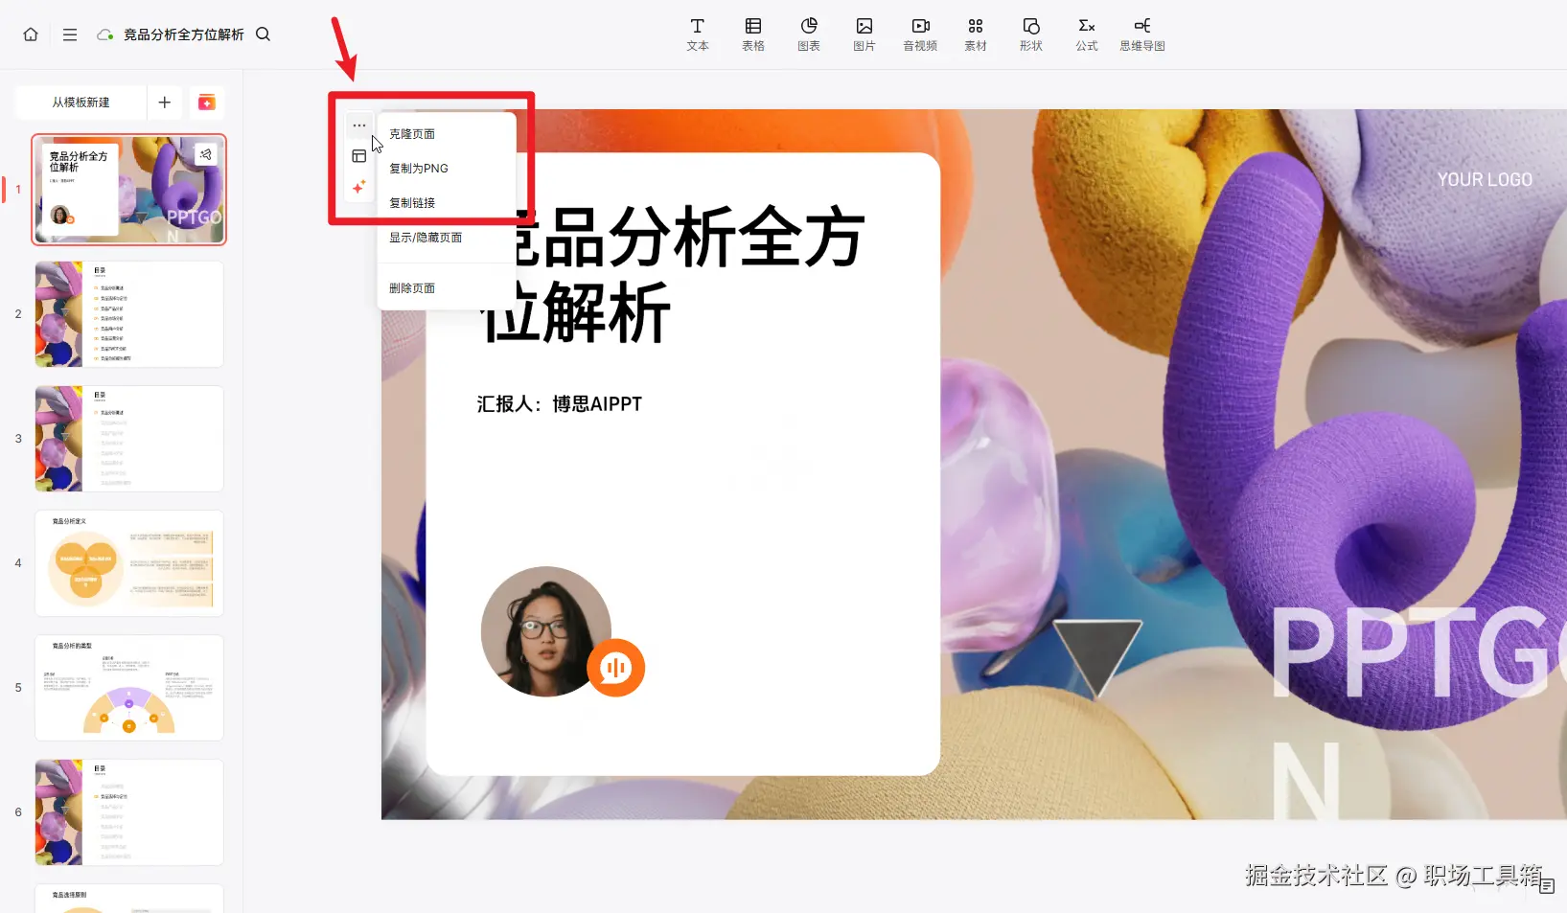Open the page layout icon
Viewport: 1567px width, 913px height.
pyautogui.click(x=359, y=156)
